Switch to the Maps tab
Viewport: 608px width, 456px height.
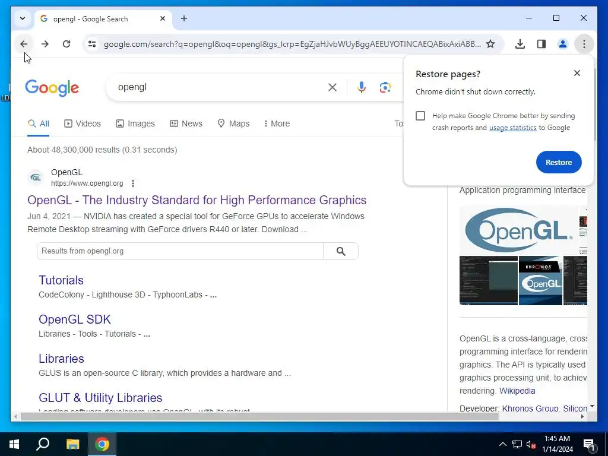[233, 123]
